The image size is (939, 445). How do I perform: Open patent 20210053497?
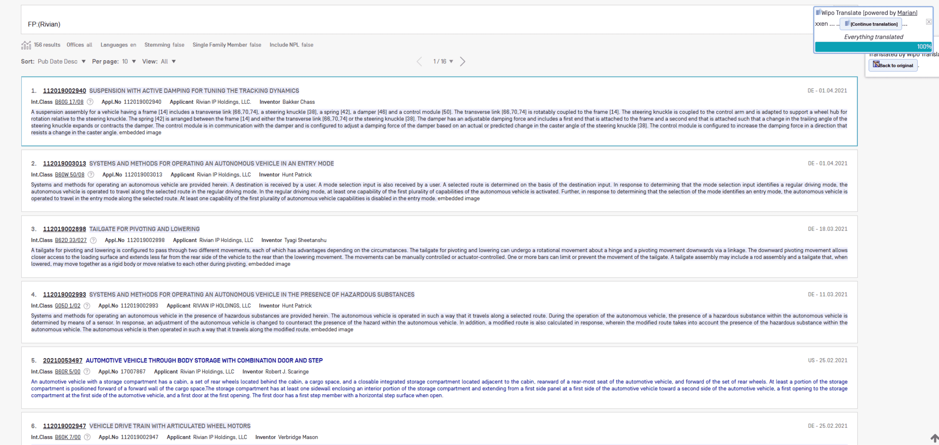[63, 361]
